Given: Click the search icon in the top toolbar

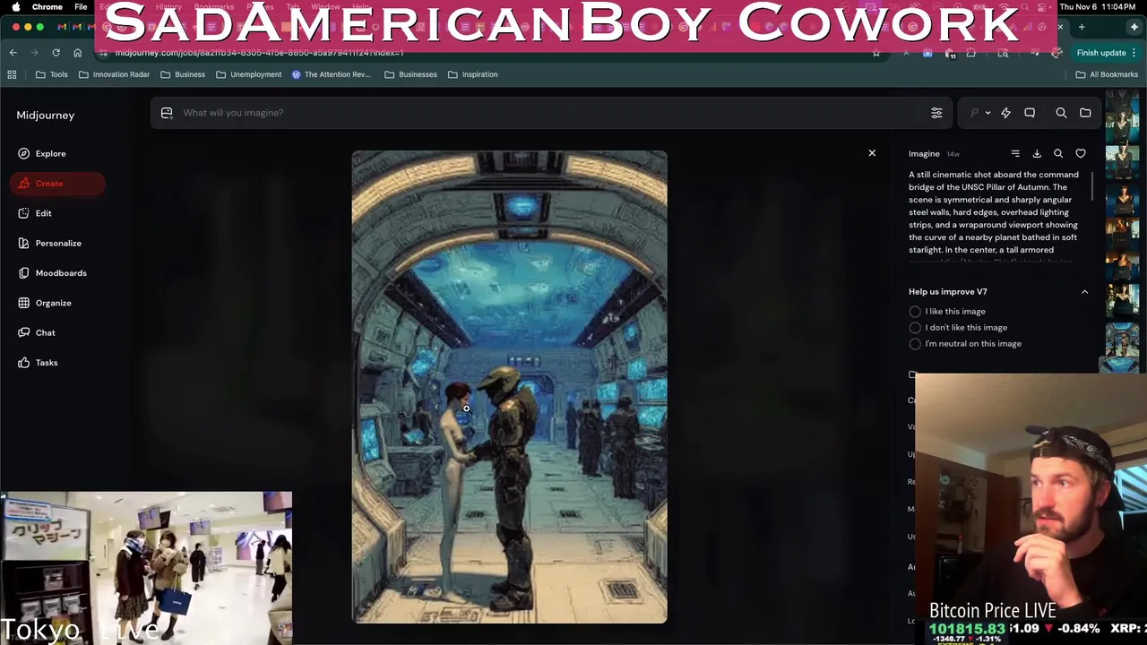Looking at the screenshot, I should click(x=1061, y=113).
